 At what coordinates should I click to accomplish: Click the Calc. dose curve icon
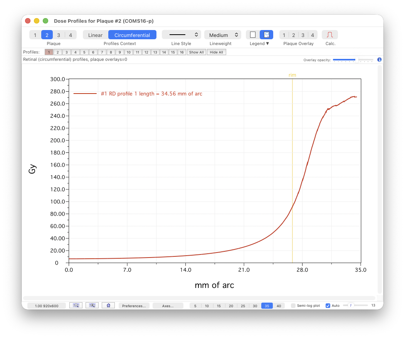coord(329,35)
